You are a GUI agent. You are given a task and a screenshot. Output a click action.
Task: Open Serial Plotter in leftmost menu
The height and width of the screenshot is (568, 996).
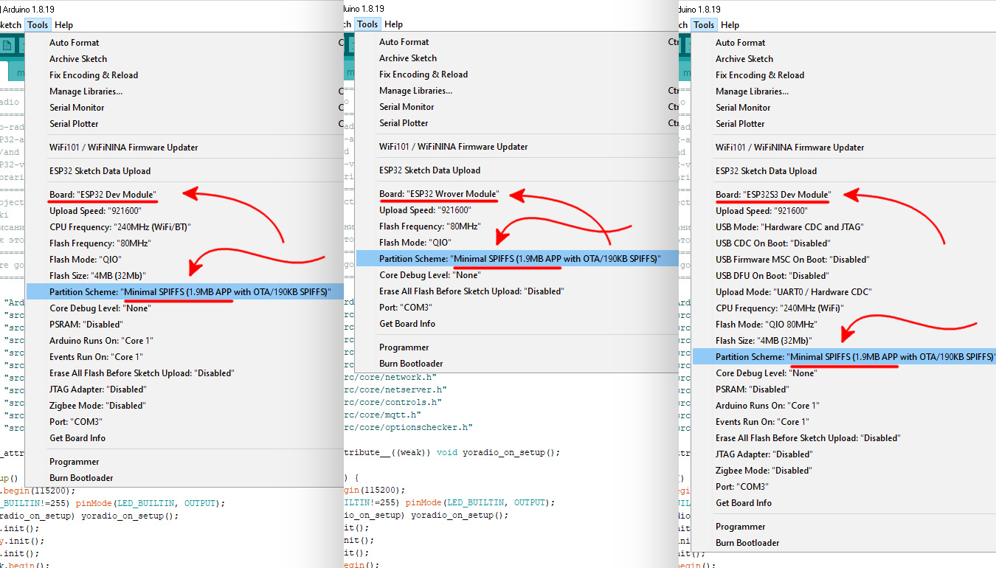(74, 124)
